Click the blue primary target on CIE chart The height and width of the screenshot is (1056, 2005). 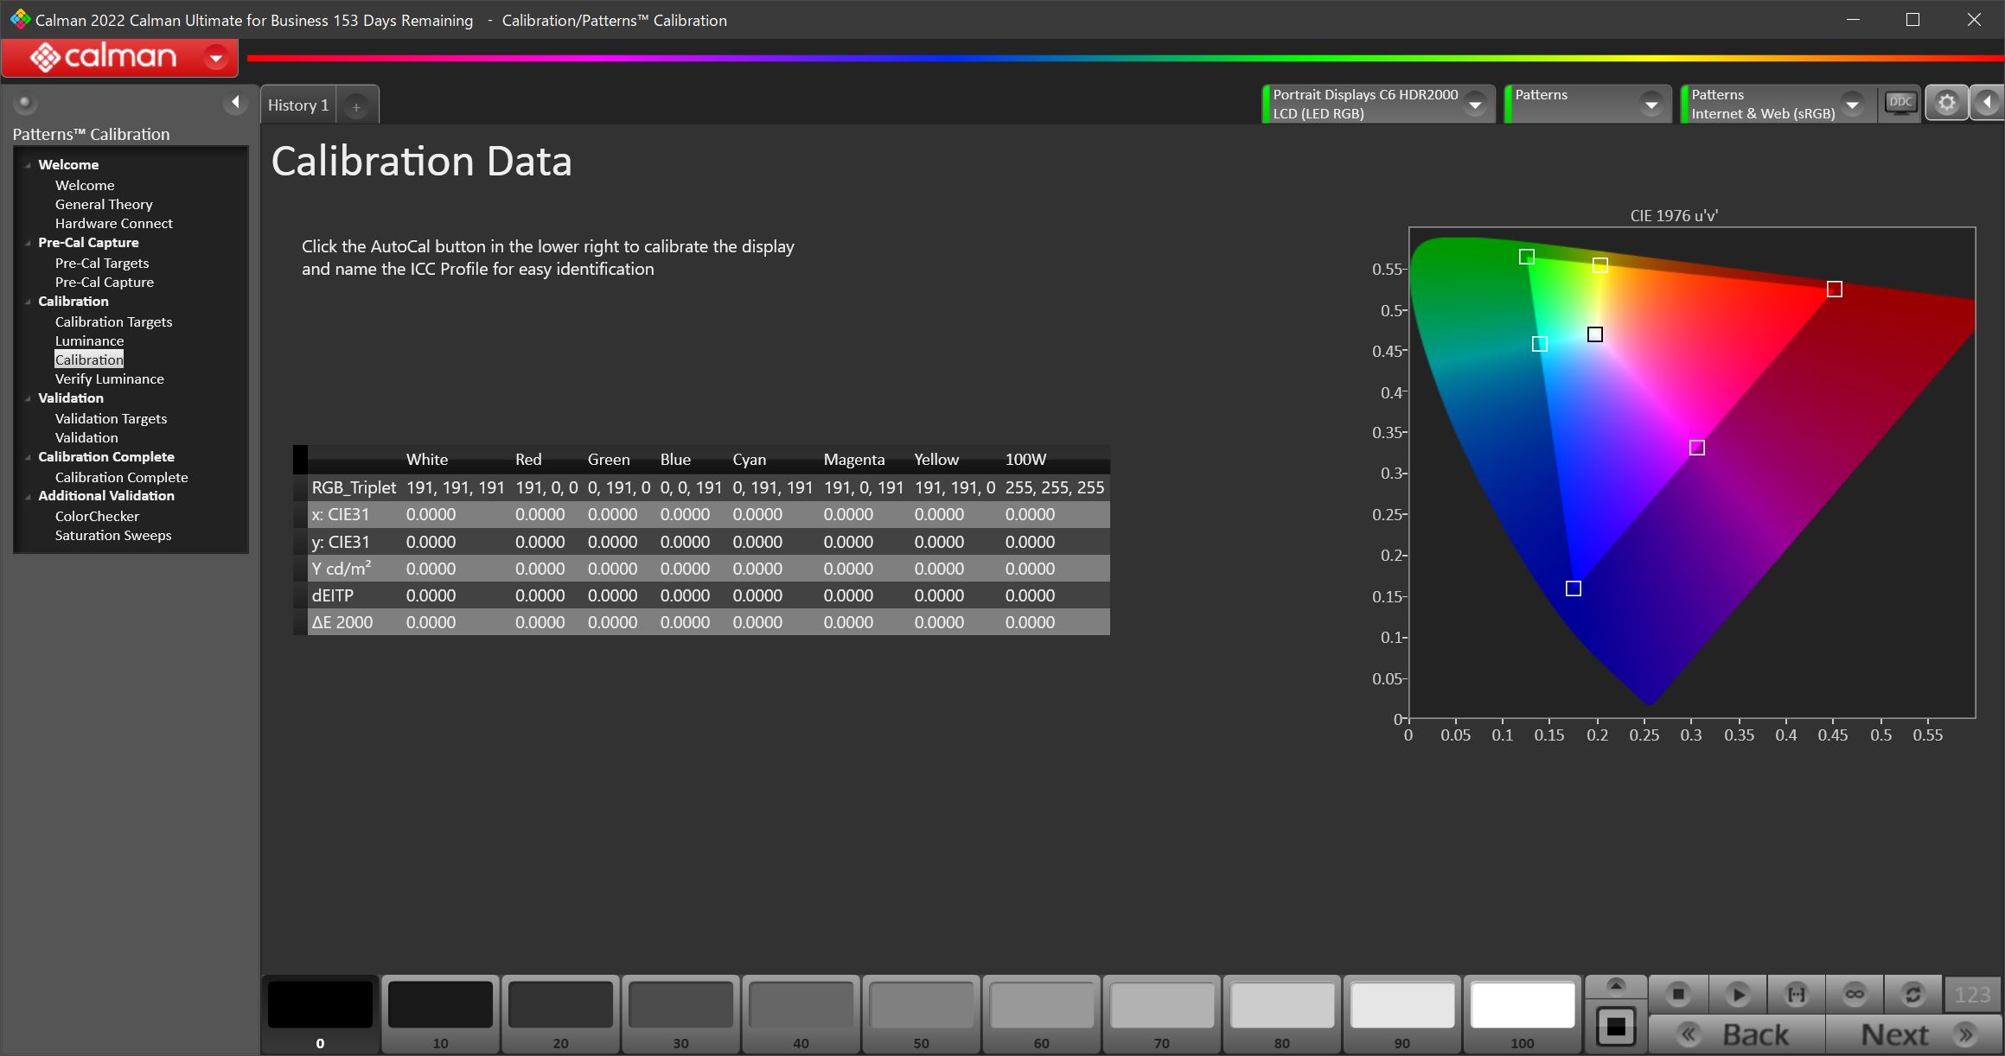pos(1574,588)
